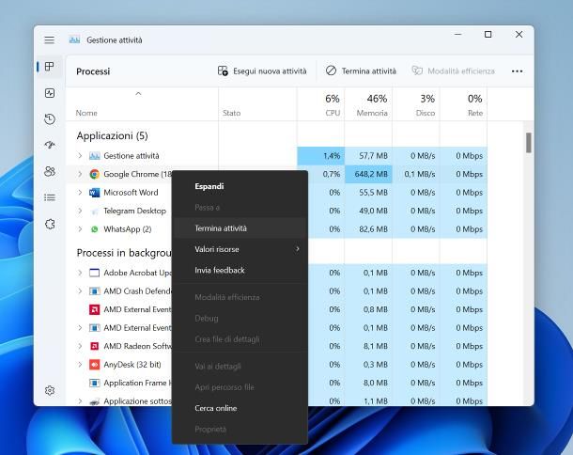
Task: Sort by the Rete column header
Action: (463, 104)
